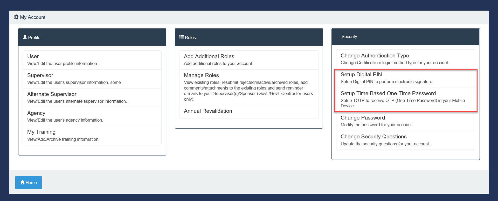Click text 'Setup TOTP to receive OTP'
Viewport: 498px width, 201px height.
point(367,100)
